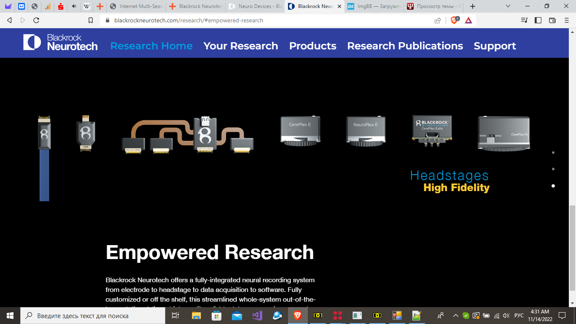Click the multi-branch copper cable headstage image
Viewport: 576px width, 324px height.
[x=188, y=135]
